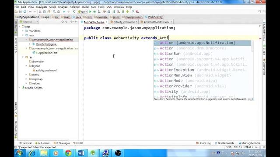Switch to activity_main.xml editor tab

tap(124, 22)
